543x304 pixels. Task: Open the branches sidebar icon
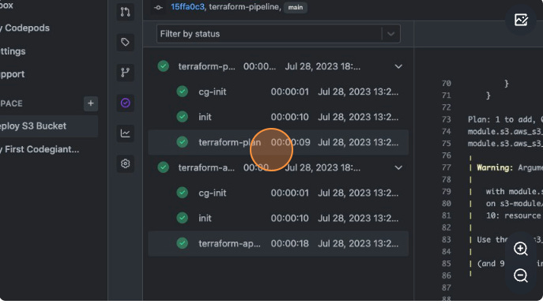(126, 73)
